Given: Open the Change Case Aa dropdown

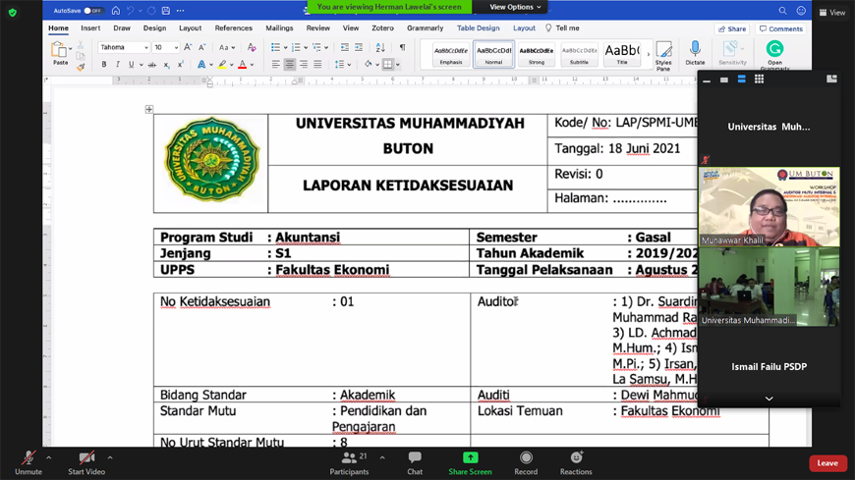Looking at the screenshot, I should coord(226,47).
